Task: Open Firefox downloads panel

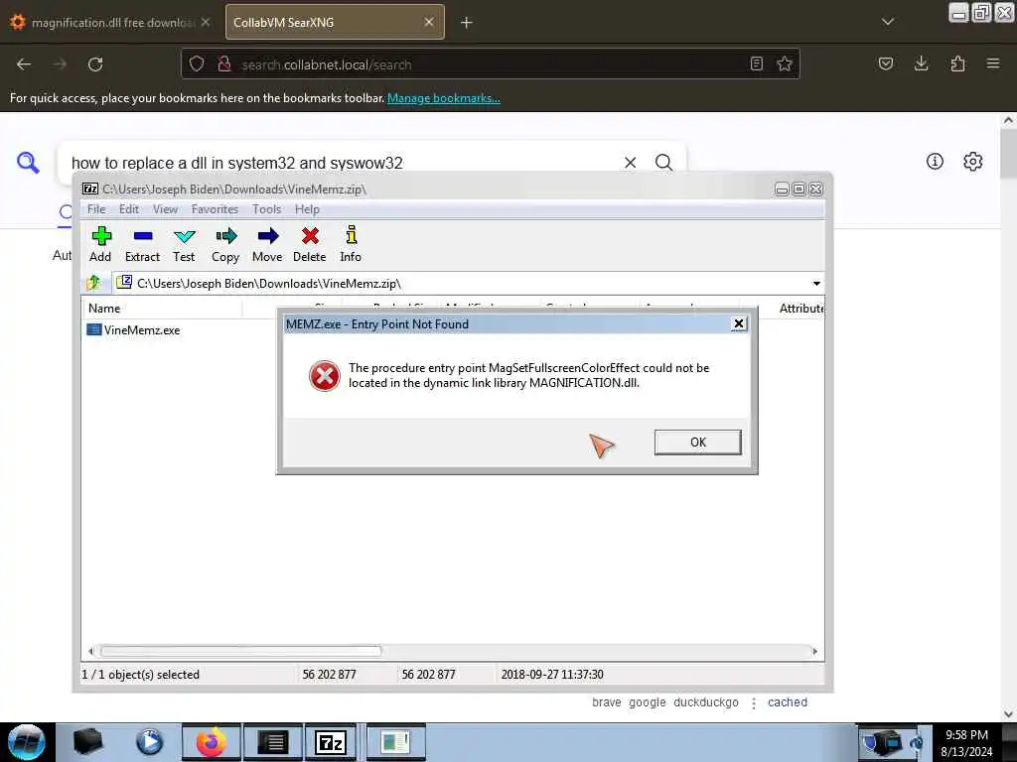Action: coord(921,63)
